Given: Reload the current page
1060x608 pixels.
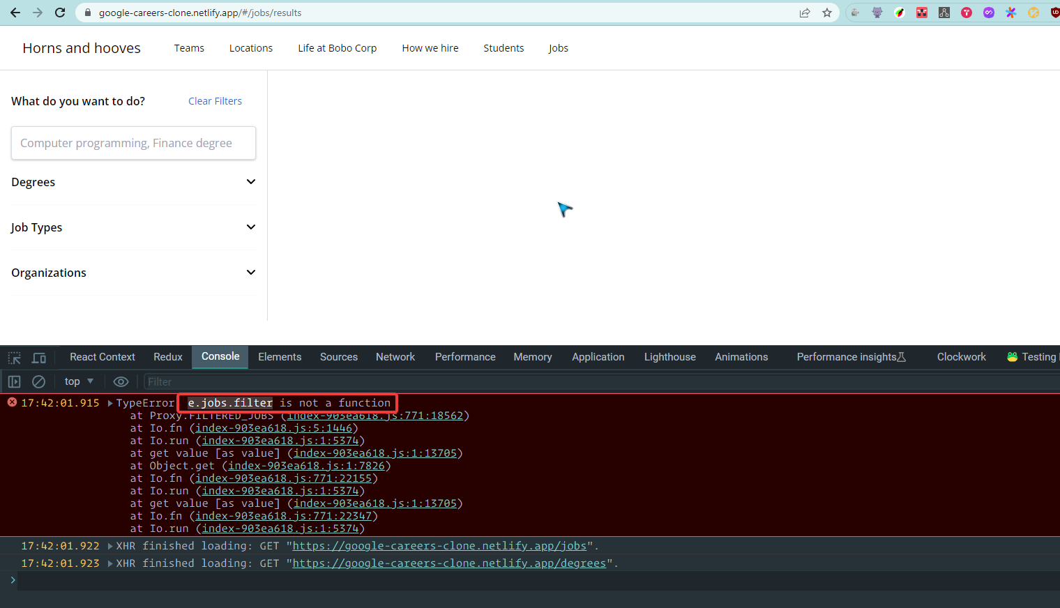Looking at the screenshot, I should (60, 13).
